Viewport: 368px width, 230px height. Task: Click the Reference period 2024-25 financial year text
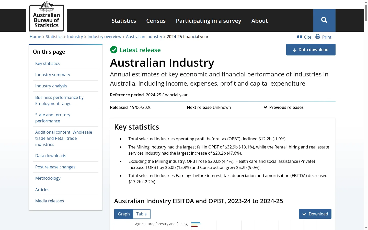click(149, 95)
